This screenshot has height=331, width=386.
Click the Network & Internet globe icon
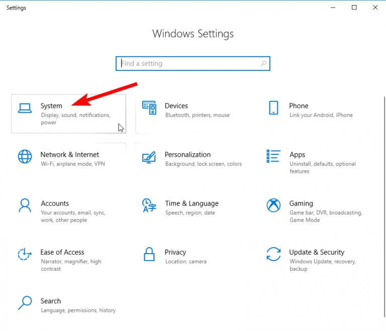[25, 157]
